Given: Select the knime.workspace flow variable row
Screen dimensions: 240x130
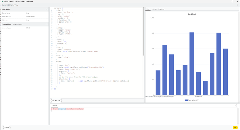Looking at the screenshot, I should click(25, 28).
